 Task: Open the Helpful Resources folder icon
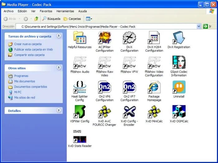coord(80,38)
